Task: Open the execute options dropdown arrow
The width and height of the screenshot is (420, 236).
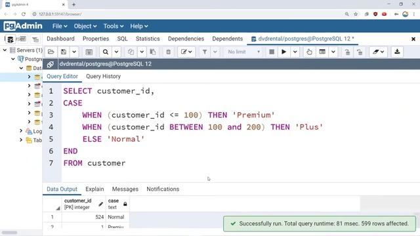Action: coord(295,52)
